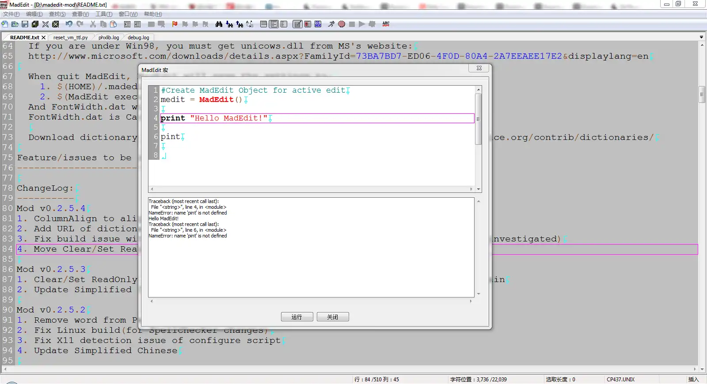The width and height of the screenshot is (707, 384).
Task: Open the 查看(V) menu
Action: (x=80, y=14)
